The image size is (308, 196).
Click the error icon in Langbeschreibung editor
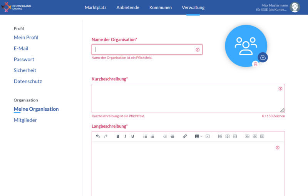(x=278, y=148)
